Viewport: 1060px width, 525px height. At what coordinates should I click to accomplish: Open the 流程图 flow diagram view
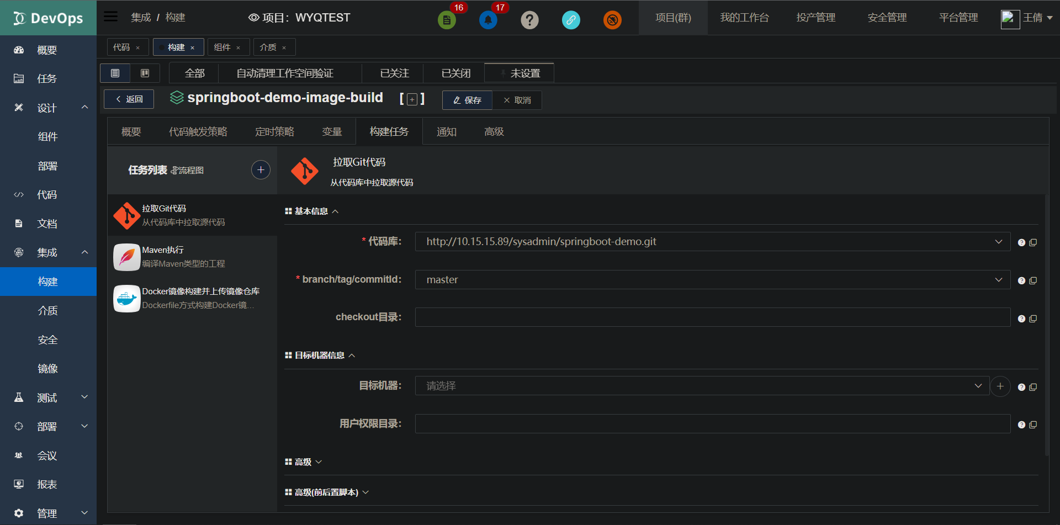[188, 170]
